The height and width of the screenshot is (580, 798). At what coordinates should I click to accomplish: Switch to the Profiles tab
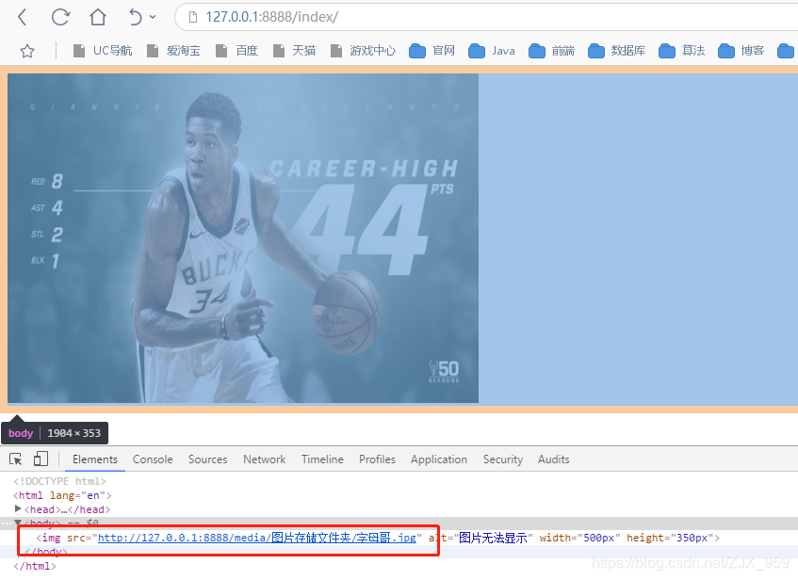point(377,459)
